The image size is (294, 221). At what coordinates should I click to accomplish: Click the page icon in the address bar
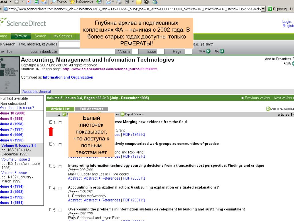point(6,9)
